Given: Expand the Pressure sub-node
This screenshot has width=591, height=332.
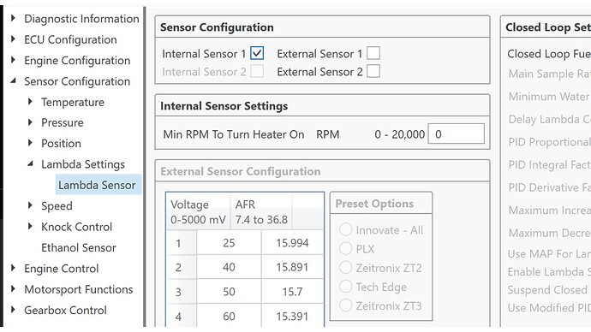Looking at the screenshot, I should tap(30, 122).
